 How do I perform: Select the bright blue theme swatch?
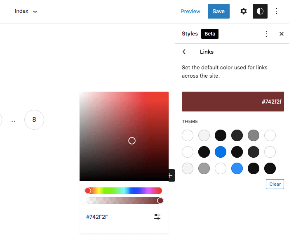coord(221,152)
